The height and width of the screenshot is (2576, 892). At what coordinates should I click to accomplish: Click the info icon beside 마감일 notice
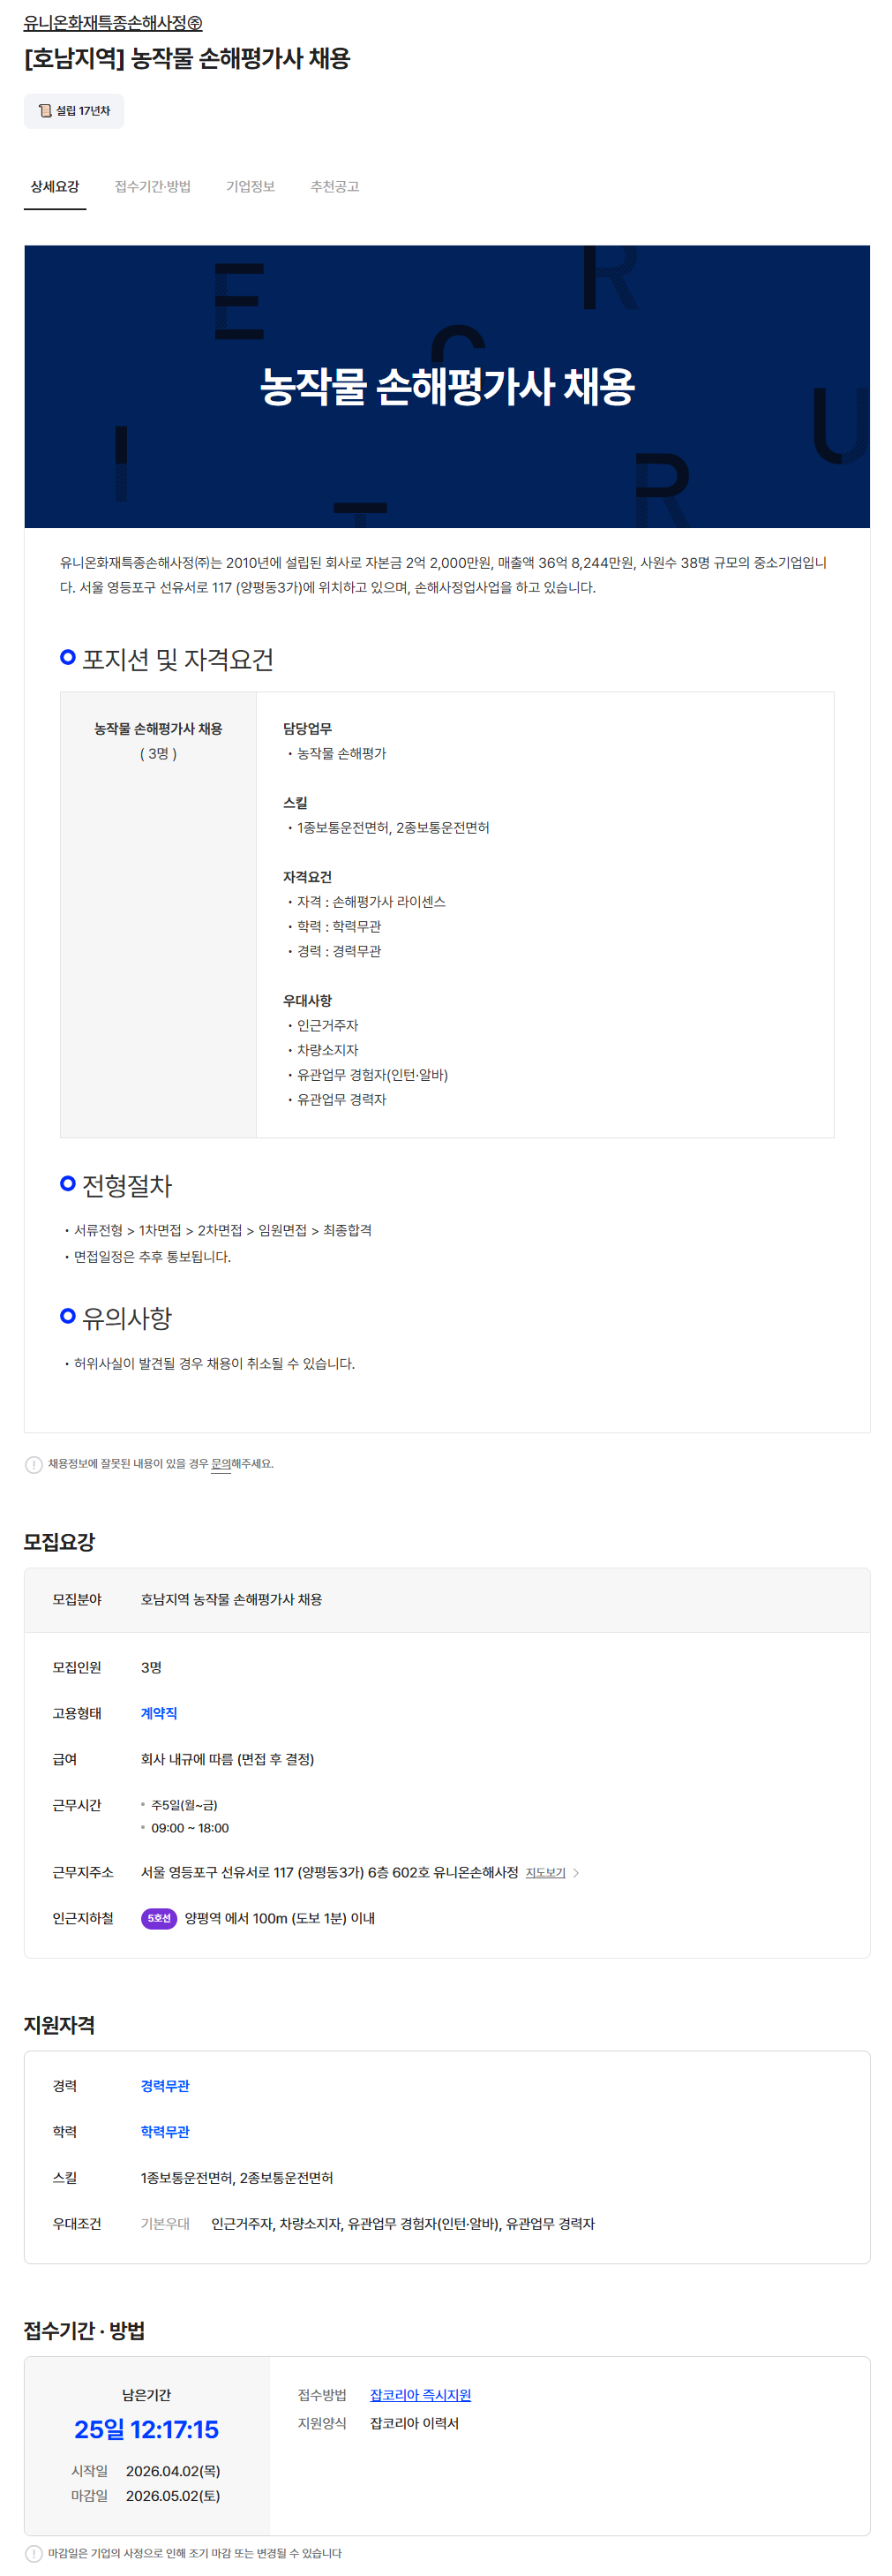pyautogui.click(x=34, y=2553)
